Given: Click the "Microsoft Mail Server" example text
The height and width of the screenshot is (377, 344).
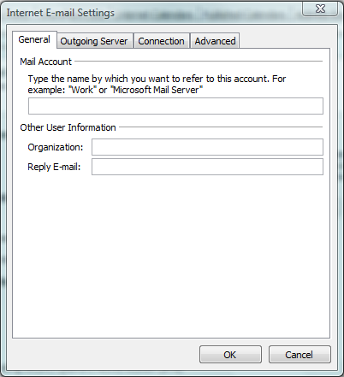Looking at the screenshot, I should [157, 90].
